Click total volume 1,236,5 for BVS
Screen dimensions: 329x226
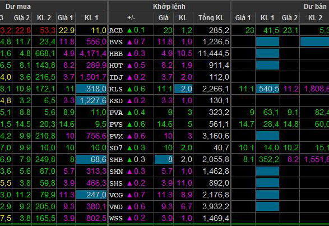click(x=216, y=42)
